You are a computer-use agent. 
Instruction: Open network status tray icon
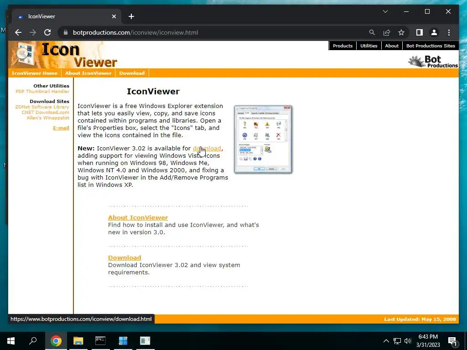tap(397, 341)
